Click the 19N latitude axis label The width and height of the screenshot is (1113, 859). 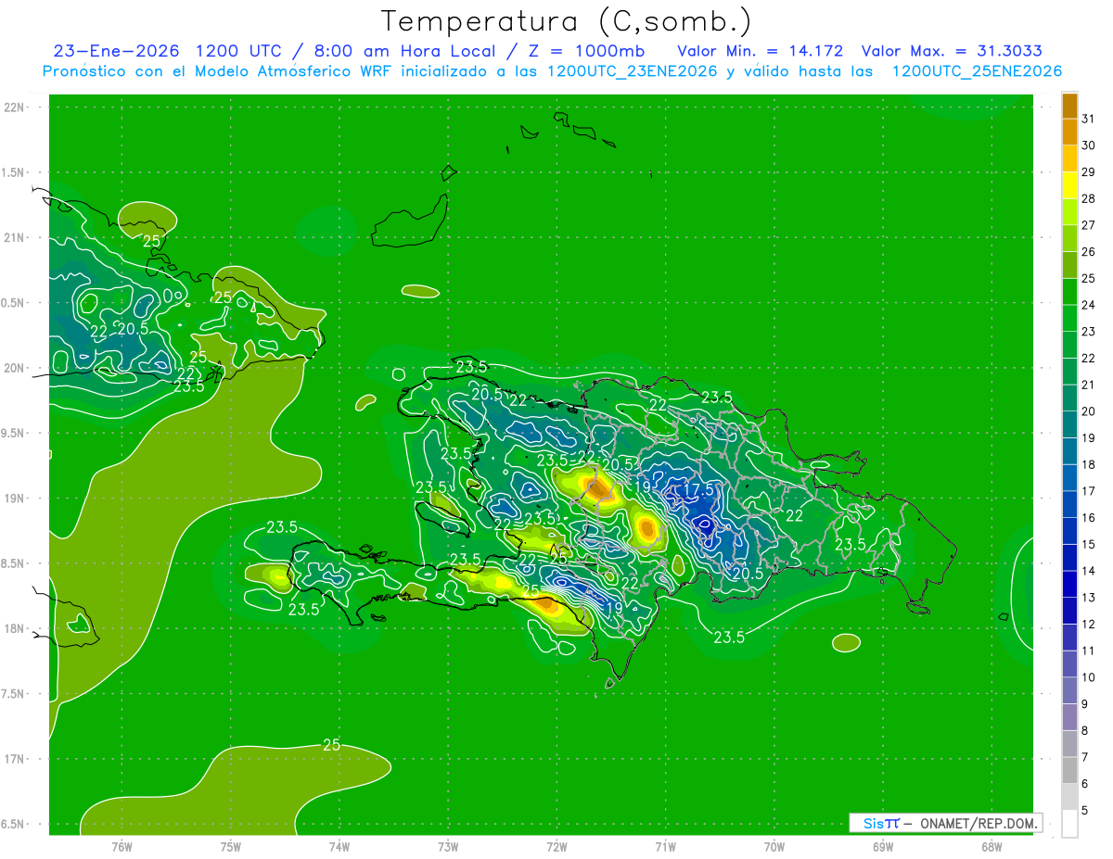[x=15, y=499]
